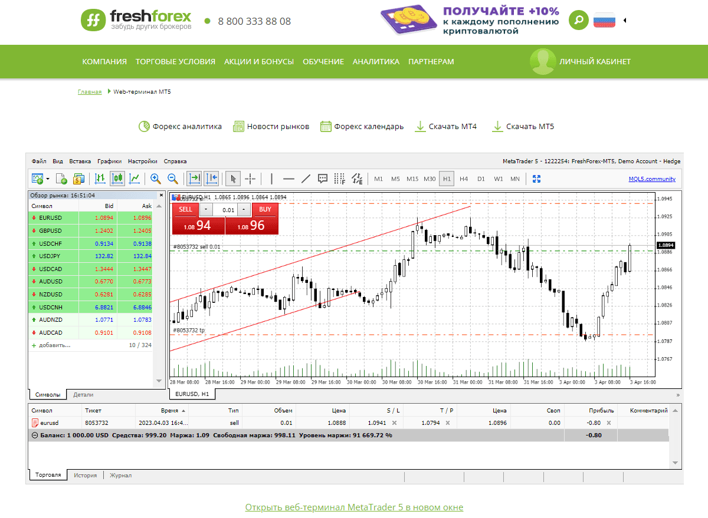Open the Настройки menu
708x518 pixels.
[x=143, y=161]
